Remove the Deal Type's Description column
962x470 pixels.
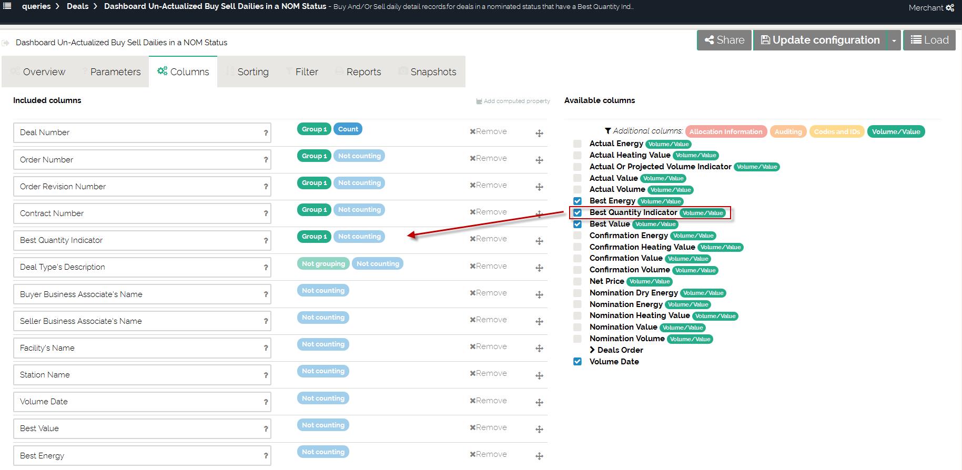pos(488,266)
